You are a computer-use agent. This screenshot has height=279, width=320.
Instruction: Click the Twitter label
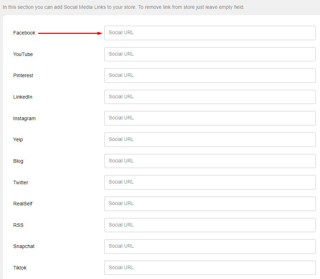tap(20, 182)
